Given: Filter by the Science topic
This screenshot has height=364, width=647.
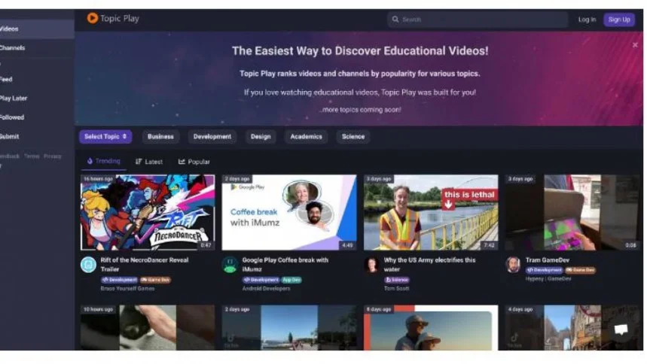Looking at the screenshot, I should click(352, 137).
